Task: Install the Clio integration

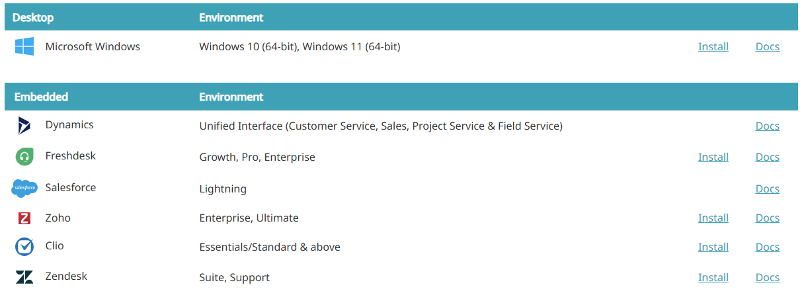Action: [713, 247]
